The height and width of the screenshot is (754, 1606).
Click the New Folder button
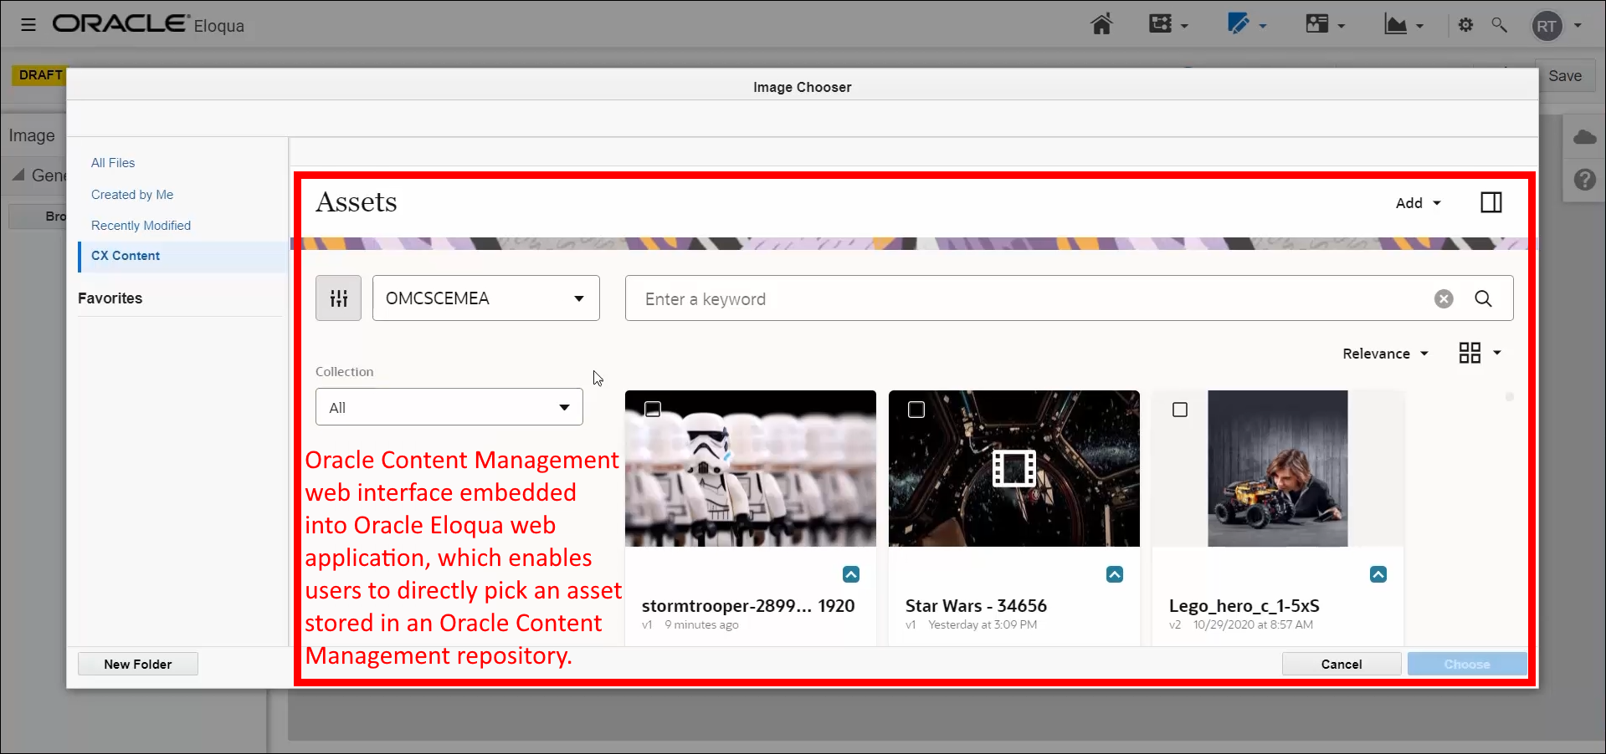pyautogui.click(x=137, y=663)
